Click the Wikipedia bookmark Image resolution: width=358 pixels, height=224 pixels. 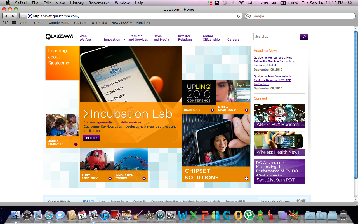[x=99, y=23]
